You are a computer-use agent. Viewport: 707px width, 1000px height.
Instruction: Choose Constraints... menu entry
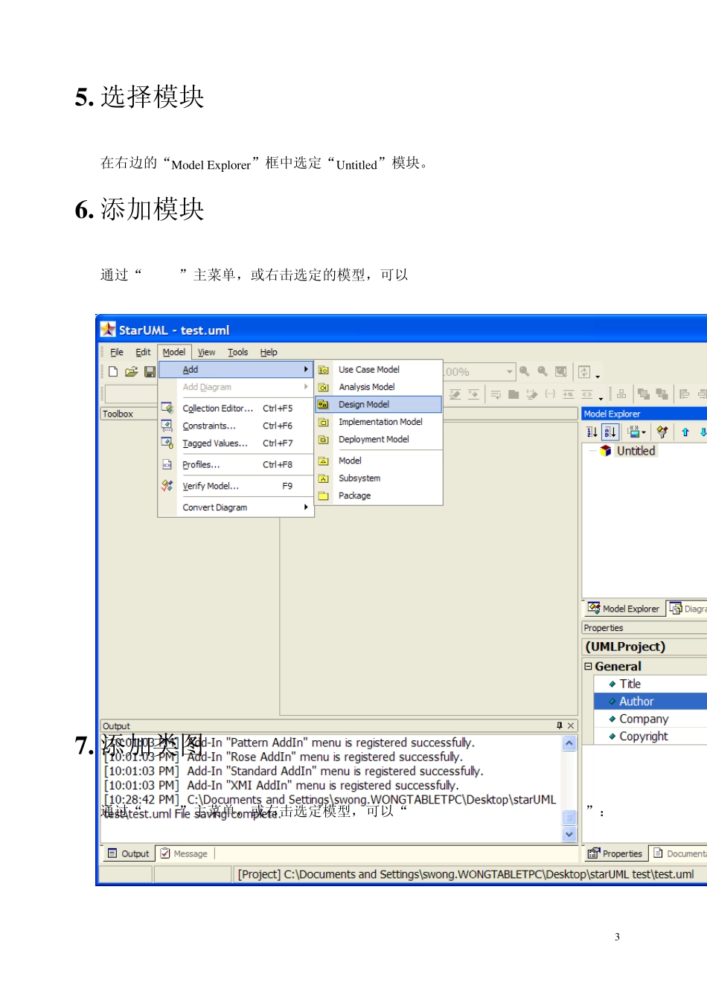236,426
